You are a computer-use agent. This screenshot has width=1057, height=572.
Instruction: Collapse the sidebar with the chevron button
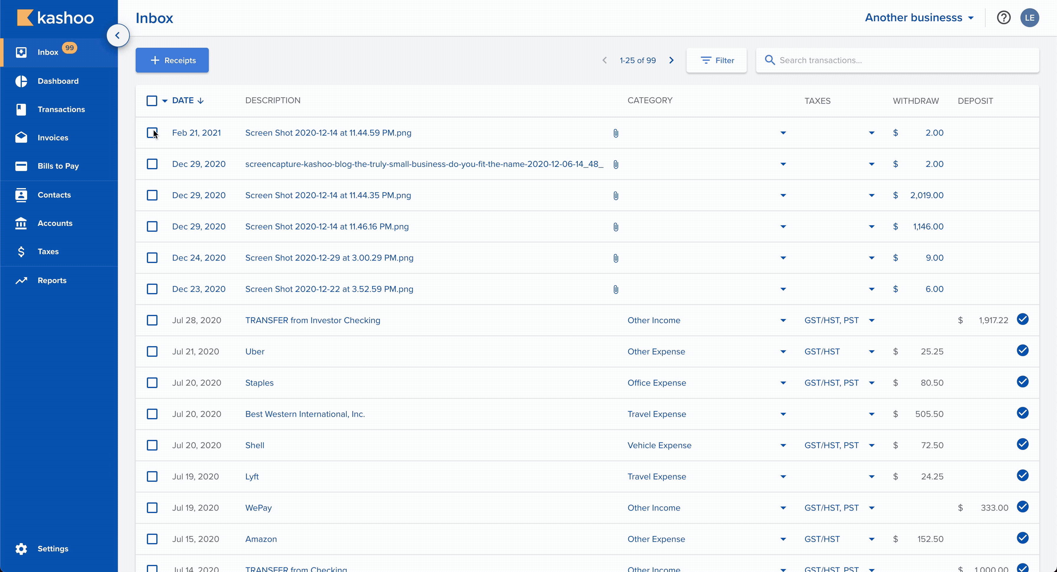[118, 35]
